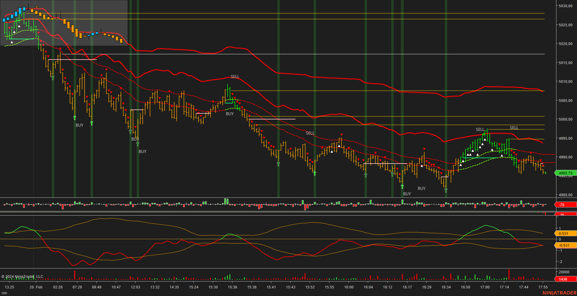The width and height of the screenshot is (577, 296).
Task: Click the BUY label above the 16:29 time
Action: pos(422,189)
